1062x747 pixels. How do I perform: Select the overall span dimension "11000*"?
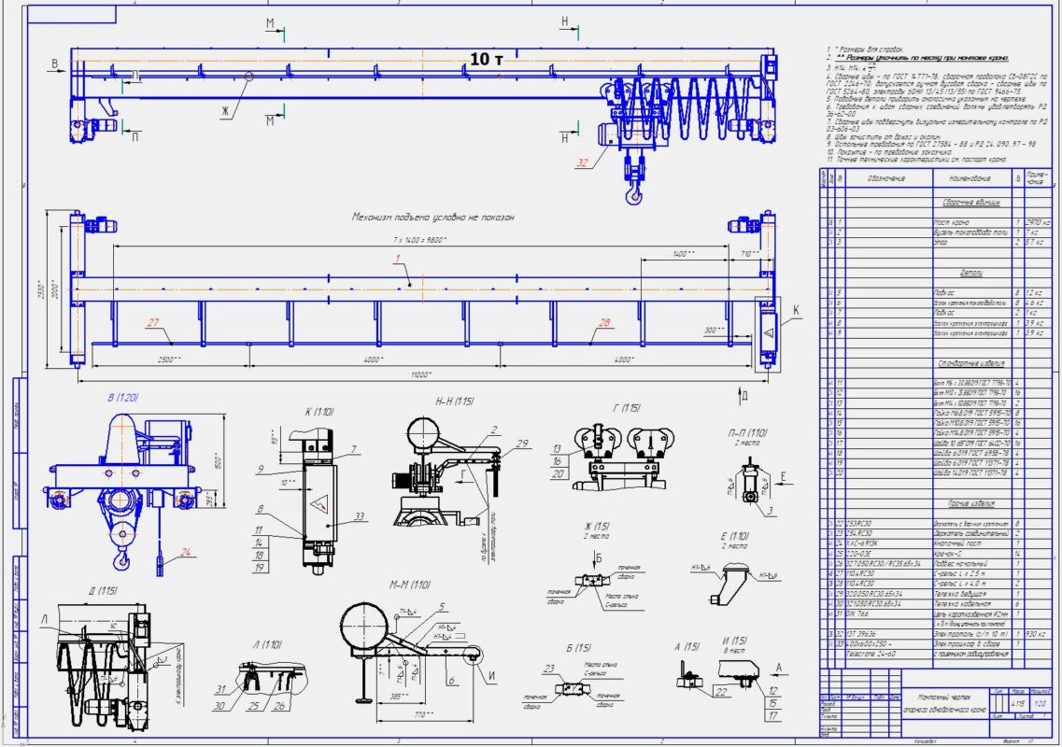[x=420, y=374]
